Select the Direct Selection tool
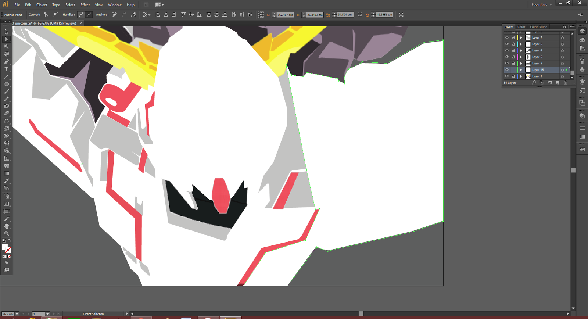588x319 pixels. (6, 39)
